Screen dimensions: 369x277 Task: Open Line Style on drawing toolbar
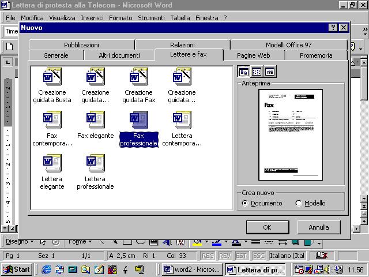click(255, 242)
